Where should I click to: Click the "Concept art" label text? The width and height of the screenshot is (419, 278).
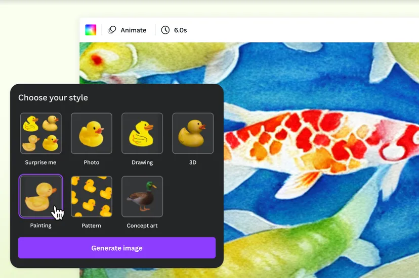click(x=142, y=226)
